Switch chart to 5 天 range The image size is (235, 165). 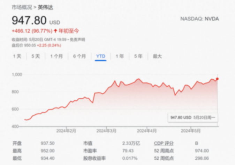[x=36, y=56]
